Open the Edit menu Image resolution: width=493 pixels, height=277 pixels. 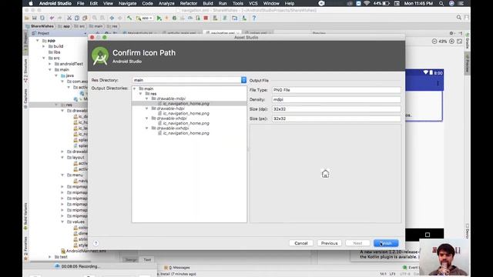coord(93,3)
